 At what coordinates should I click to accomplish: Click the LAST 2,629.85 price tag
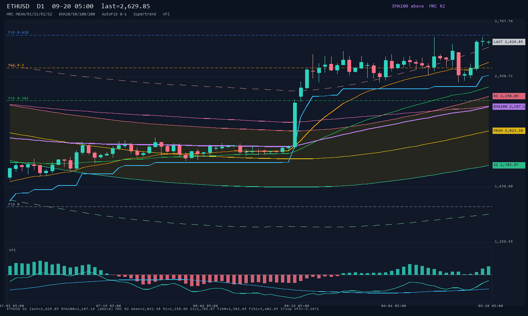(x=509, y=42)
